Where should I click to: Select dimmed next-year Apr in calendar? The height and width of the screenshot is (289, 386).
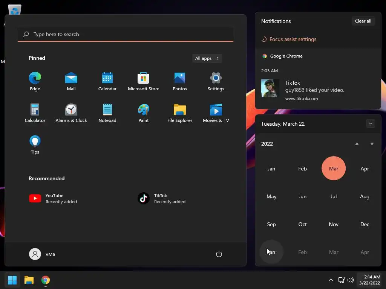coord(365,252)
